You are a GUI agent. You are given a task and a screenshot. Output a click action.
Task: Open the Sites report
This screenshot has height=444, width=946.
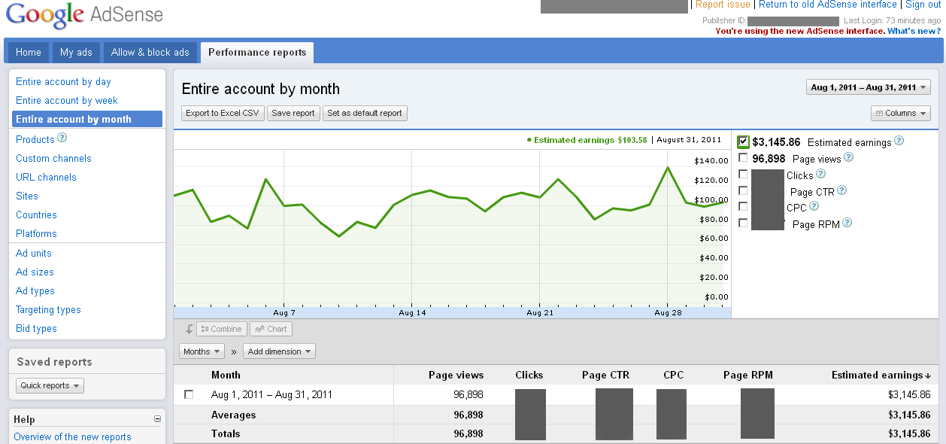[x=27, y=196]
